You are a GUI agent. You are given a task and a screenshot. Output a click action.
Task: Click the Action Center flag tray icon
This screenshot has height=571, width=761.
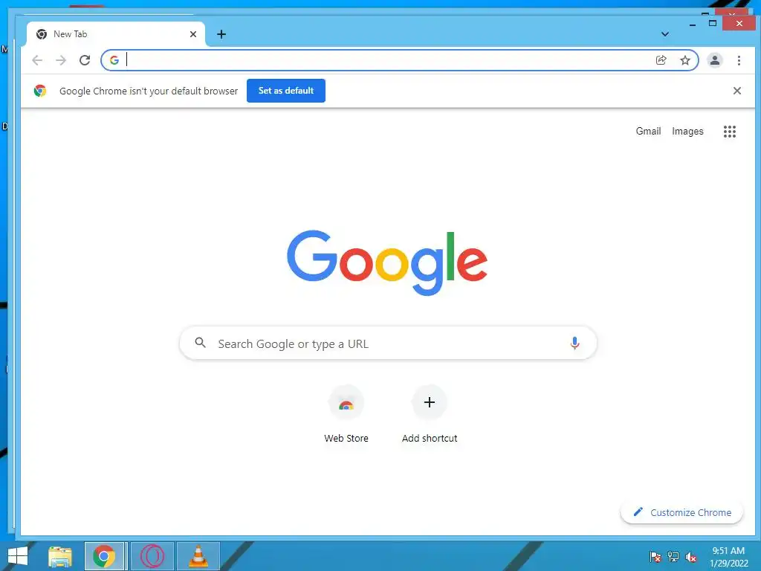click(x=655, y=557)
